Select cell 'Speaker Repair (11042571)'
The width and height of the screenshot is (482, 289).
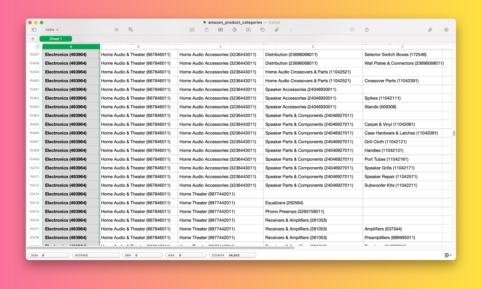click(x=402, y=177)
